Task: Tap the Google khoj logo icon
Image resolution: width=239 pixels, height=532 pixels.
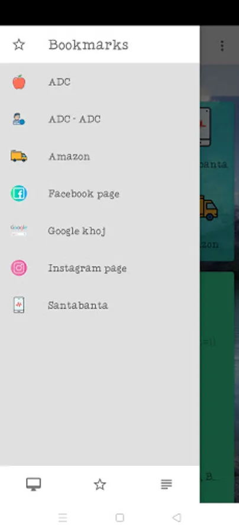Action: click(x=19, y=231)
